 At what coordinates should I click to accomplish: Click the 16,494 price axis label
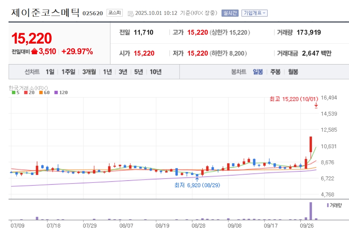[x=329, y=98]
